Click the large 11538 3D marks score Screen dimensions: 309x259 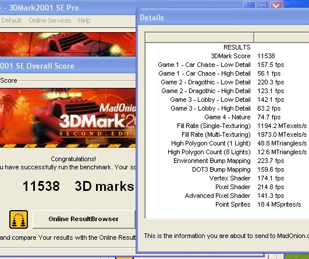pos(78,186)
